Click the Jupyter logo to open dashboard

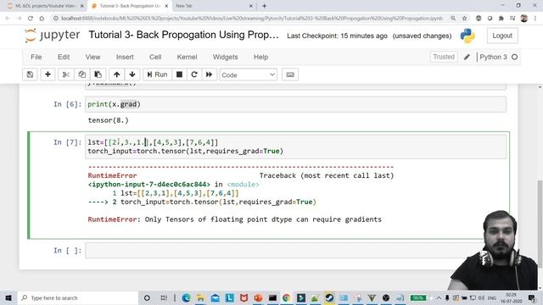[53, 36]
